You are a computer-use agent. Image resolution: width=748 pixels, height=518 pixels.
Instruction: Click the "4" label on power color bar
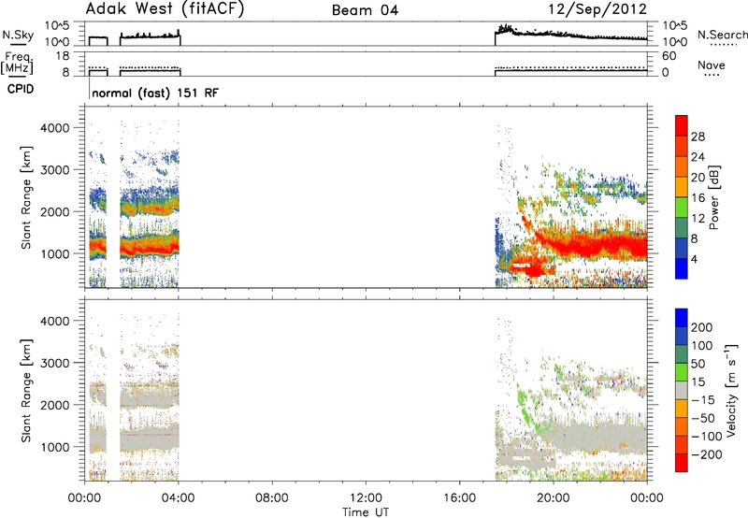(694, 260)
